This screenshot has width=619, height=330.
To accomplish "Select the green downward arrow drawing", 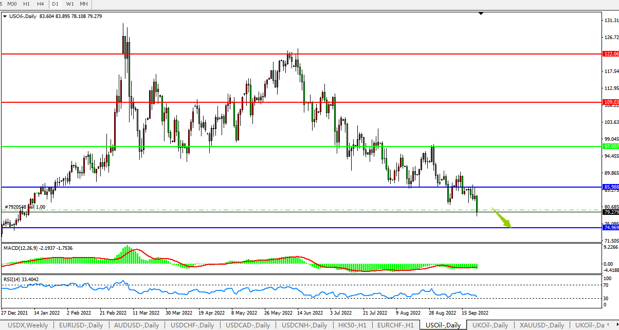I will [501, 217].
